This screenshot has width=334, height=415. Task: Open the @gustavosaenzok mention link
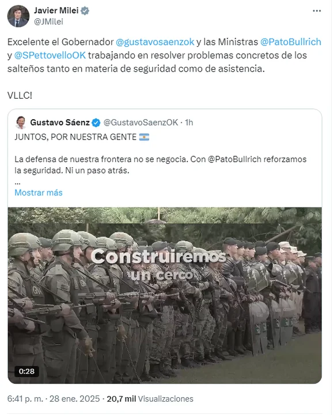(x=155, y=42)
